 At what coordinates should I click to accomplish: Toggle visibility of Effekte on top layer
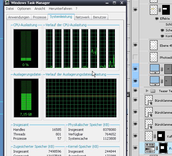pos(157,19)
